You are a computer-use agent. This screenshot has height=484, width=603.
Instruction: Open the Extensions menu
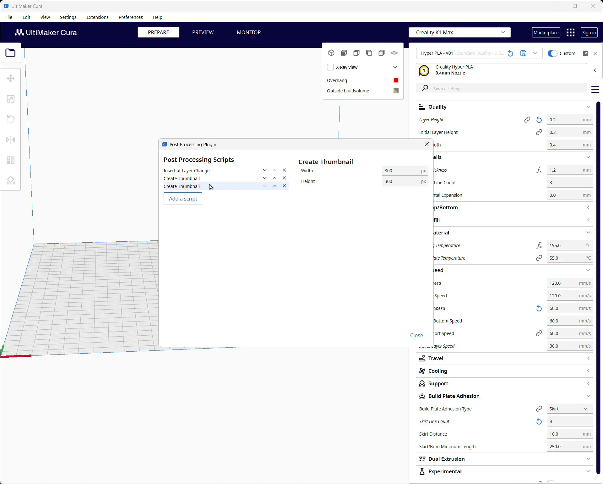(97, 17)
